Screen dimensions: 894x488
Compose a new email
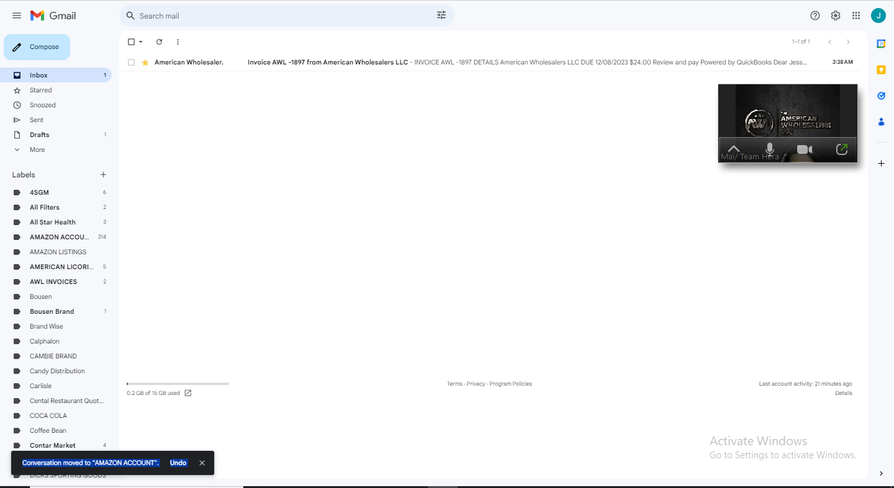click(x=37, y=47)
